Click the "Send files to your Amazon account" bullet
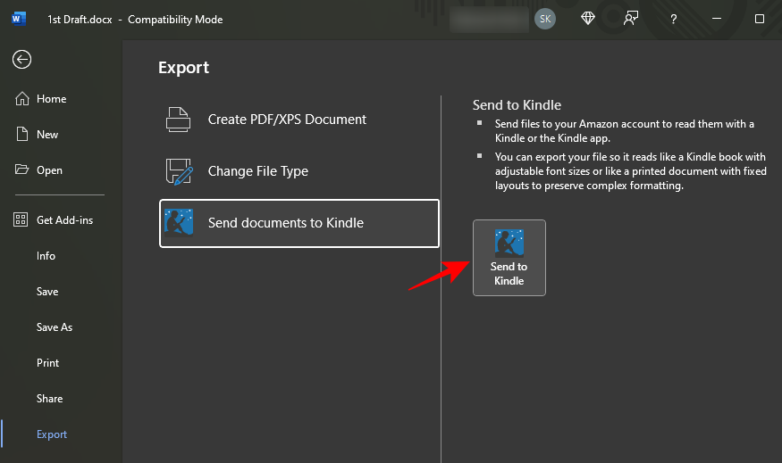The width and height of the screenshot is (782, 463). click(625, 131)
